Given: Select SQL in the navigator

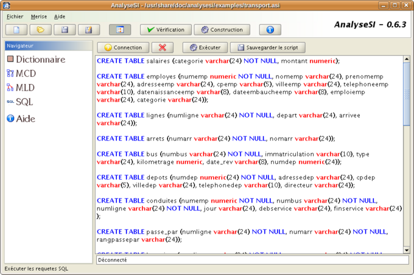Looking at the screenshot, I should tap(20, 102).
